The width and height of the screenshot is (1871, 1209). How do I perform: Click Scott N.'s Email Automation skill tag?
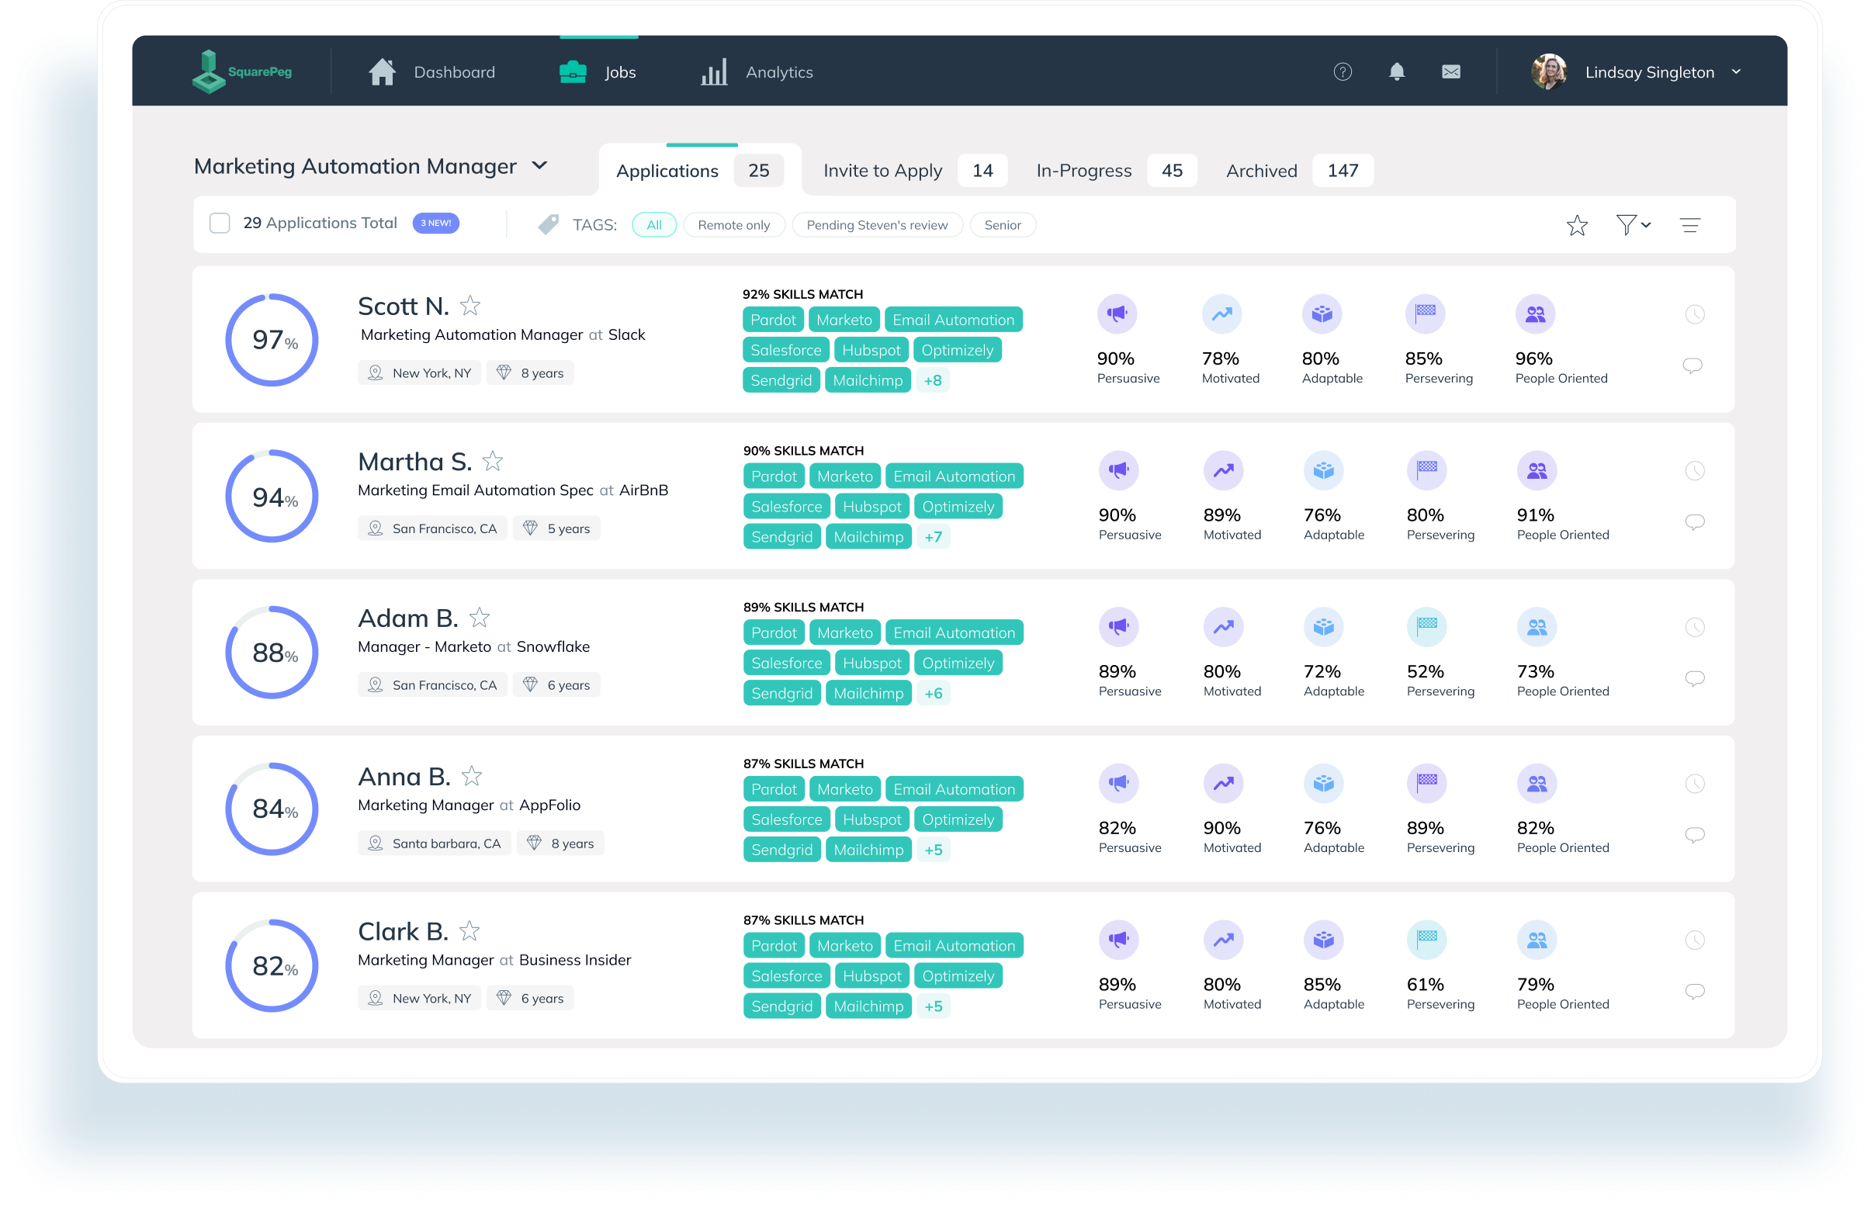[x=953, y=320]
